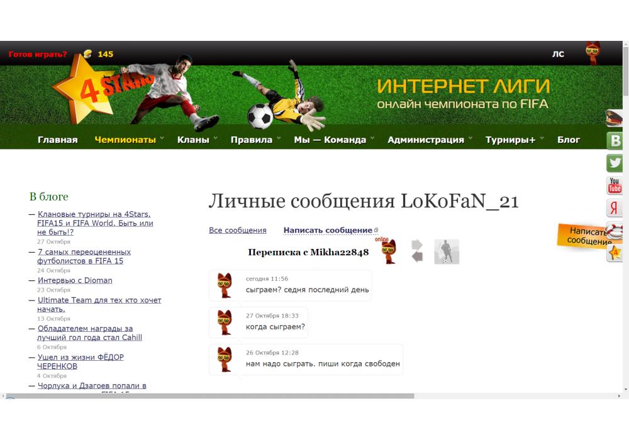Open the YouTube channel icon

(x=615, y=185)
